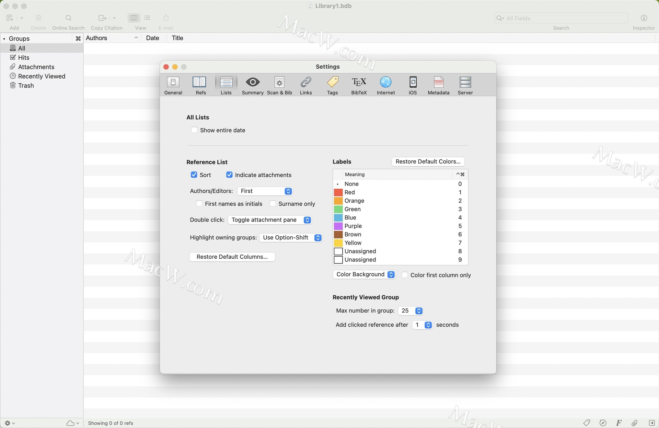The image size is (659, 428).
Task: Open the Authors/Editors dropdown
Action: tap(265, 191)
